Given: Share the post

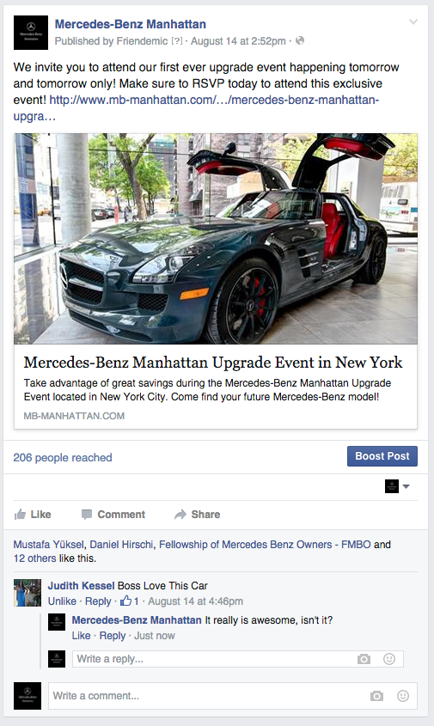Looking at the screenshot, I should [x=197, y=515].
